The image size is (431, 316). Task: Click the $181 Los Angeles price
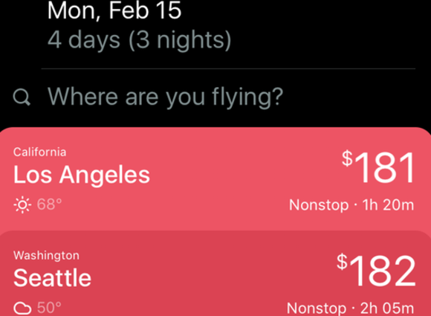pyautogui.click(x=378, y=167)
